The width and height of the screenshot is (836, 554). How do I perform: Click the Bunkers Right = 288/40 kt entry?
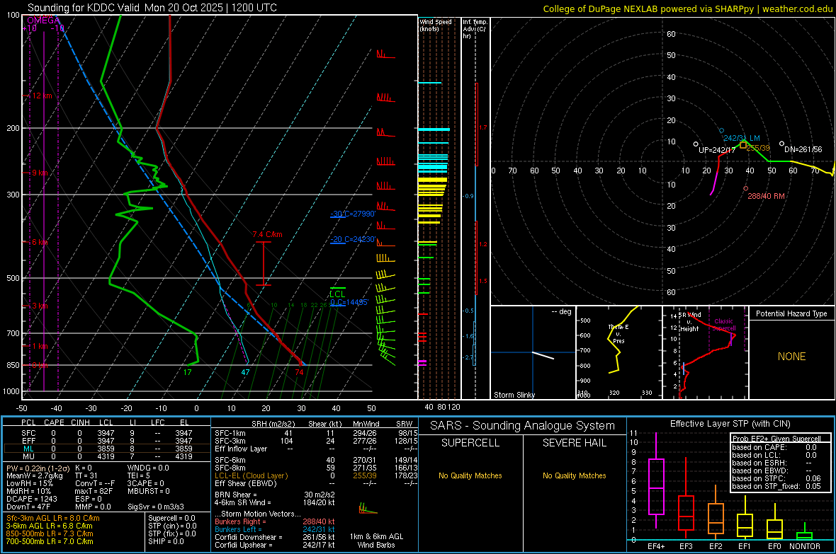pyautogui.click(x=275, y=521)
